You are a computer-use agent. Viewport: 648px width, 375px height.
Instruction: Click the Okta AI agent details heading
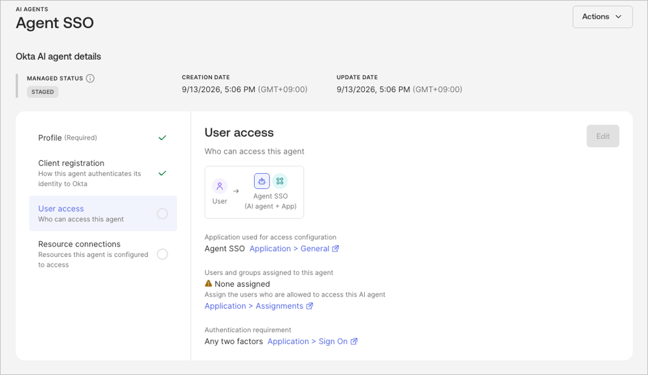58,56
